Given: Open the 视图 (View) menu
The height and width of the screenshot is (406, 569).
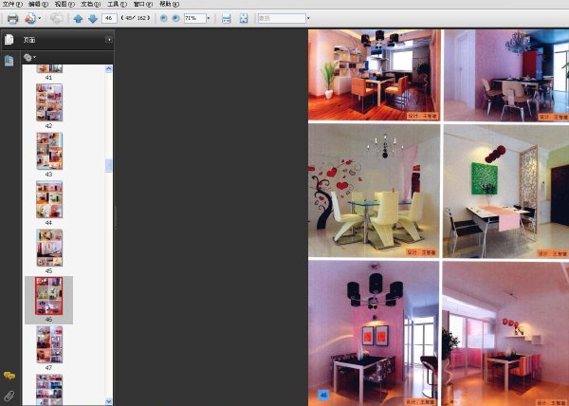Looking at the screenshot, I should 64,5.
